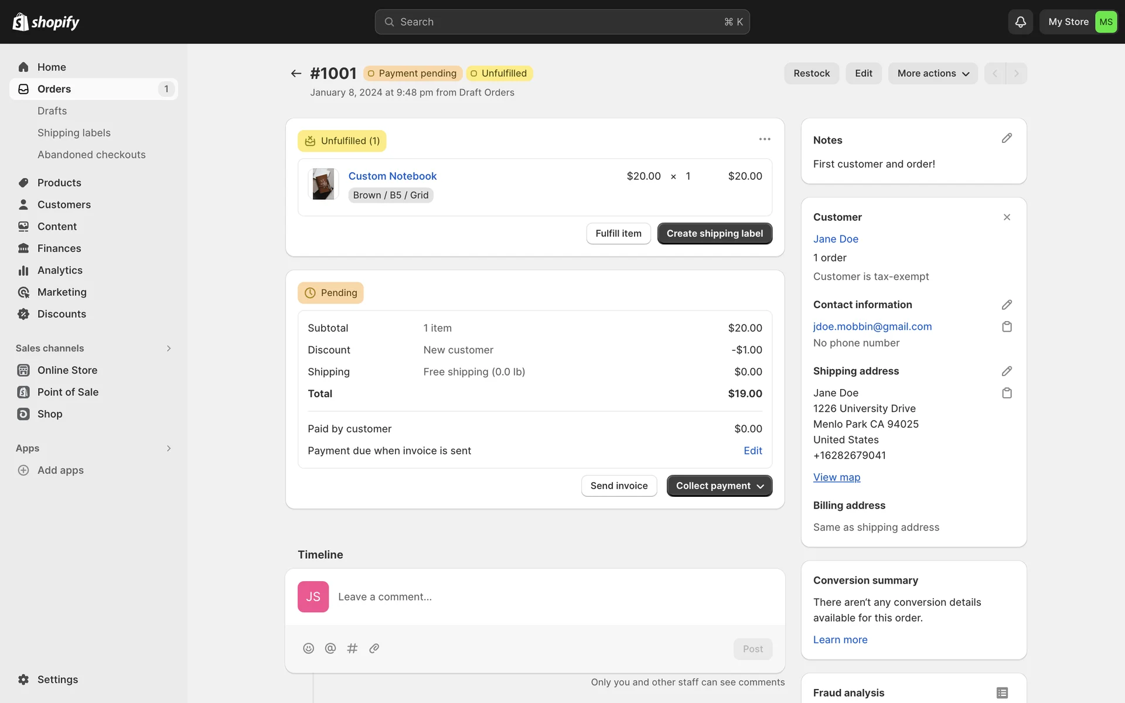
Task: Add hashtag reference in comment
Action: pyautogui.click(x=352, y=648)
